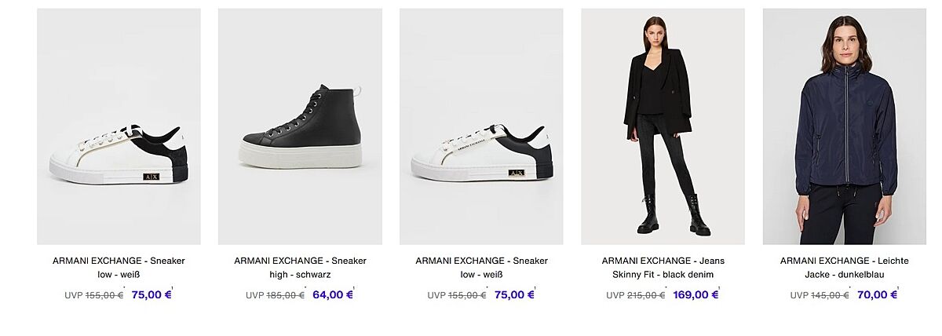Open the black high-top sneaker image
This screenshot has width=942, height=336.
(x=300, y=126)
